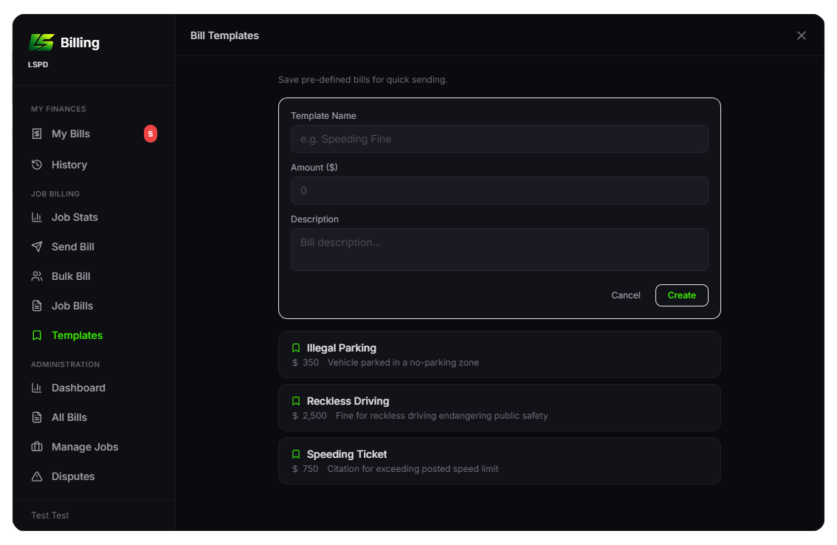Click the Bulk Bill people icon
837x545 pixels.
click(37, 276)
